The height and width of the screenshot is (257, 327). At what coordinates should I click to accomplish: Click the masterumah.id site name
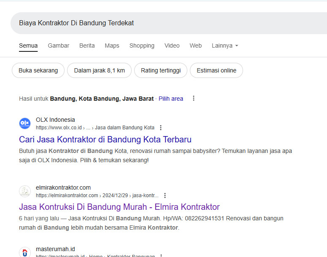(x=55, y=249)
